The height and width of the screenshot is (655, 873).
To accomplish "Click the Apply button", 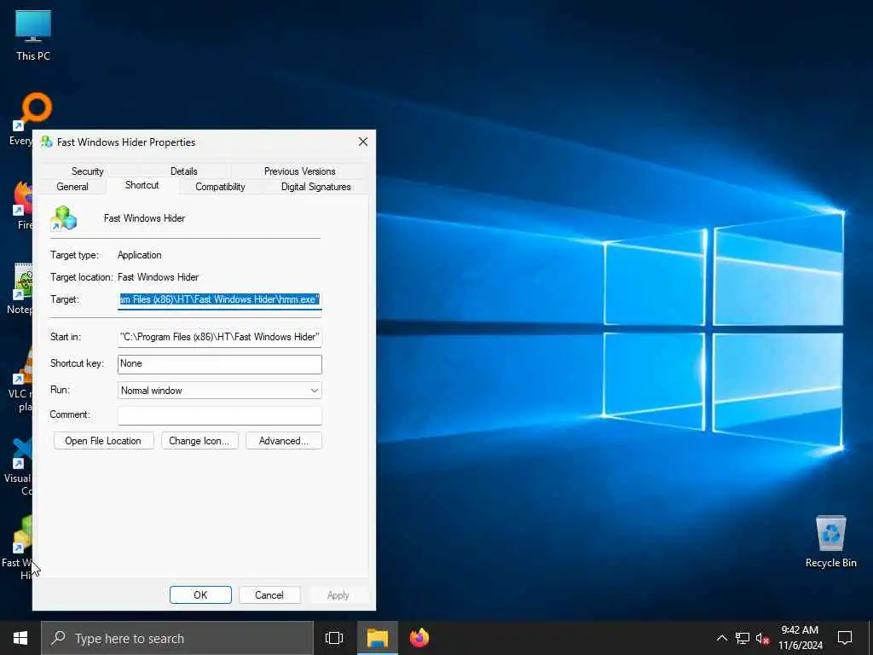I will (338, 594).
